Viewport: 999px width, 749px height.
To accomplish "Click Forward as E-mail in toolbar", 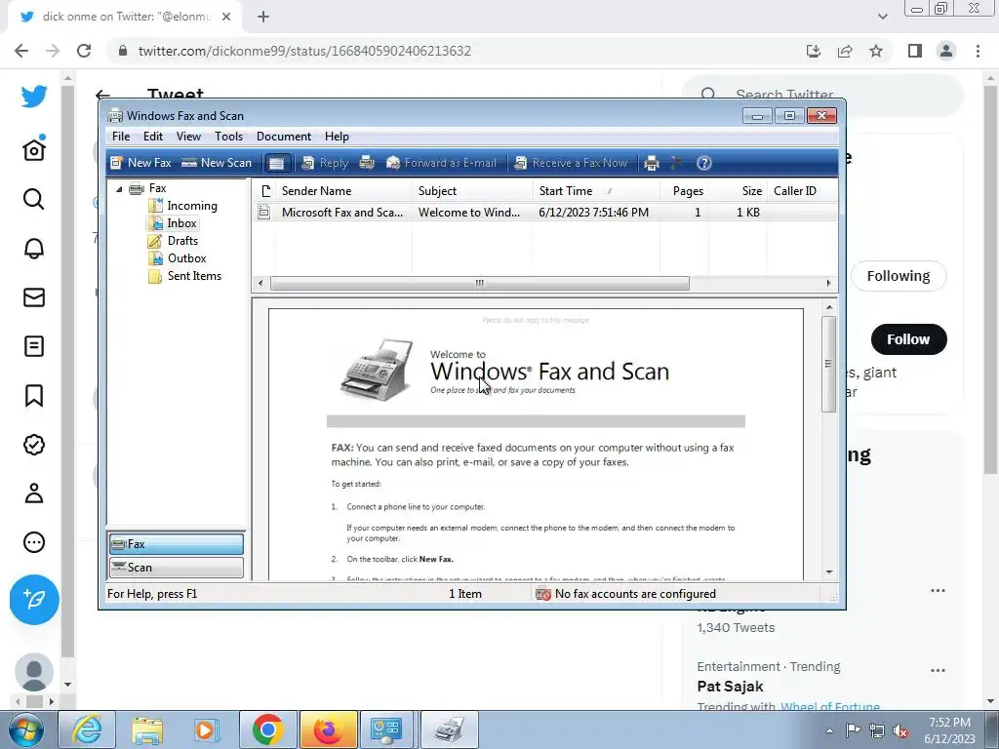I will [x=441, y=163].
